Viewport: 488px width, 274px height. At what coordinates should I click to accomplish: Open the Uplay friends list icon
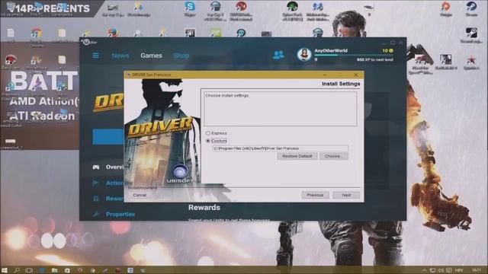pos(278,55)
